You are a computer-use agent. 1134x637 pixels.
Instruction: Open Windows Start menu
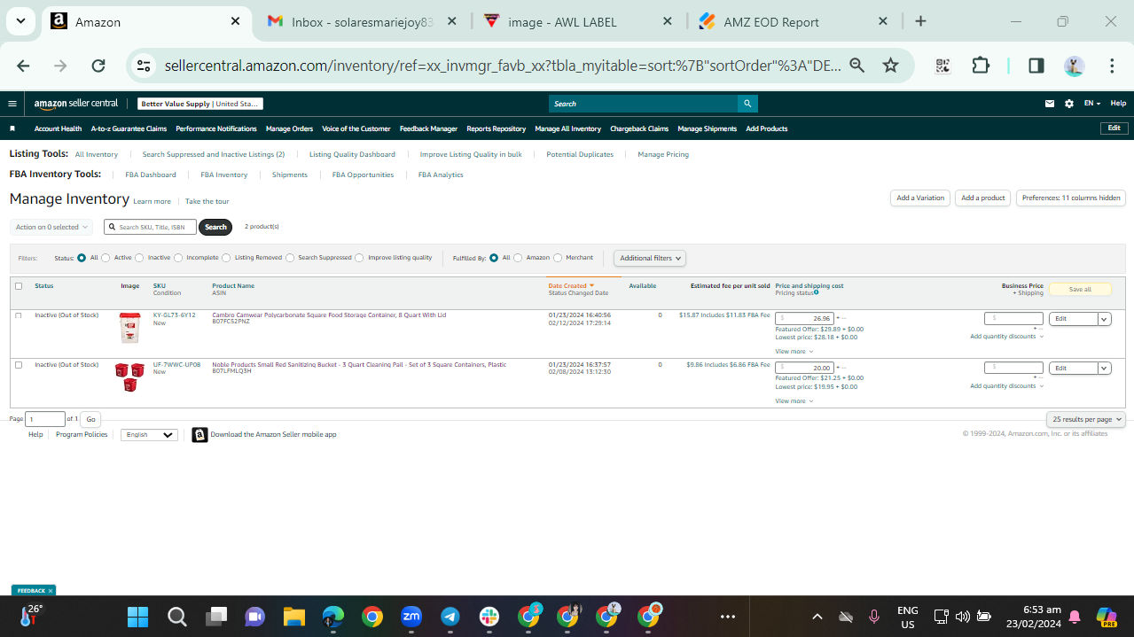(x=137, y=617)
